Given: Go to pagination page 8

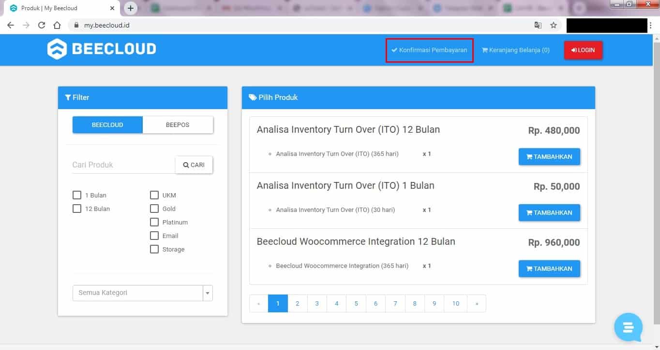Looking at the screenshot, I should [x=415, y=304].
